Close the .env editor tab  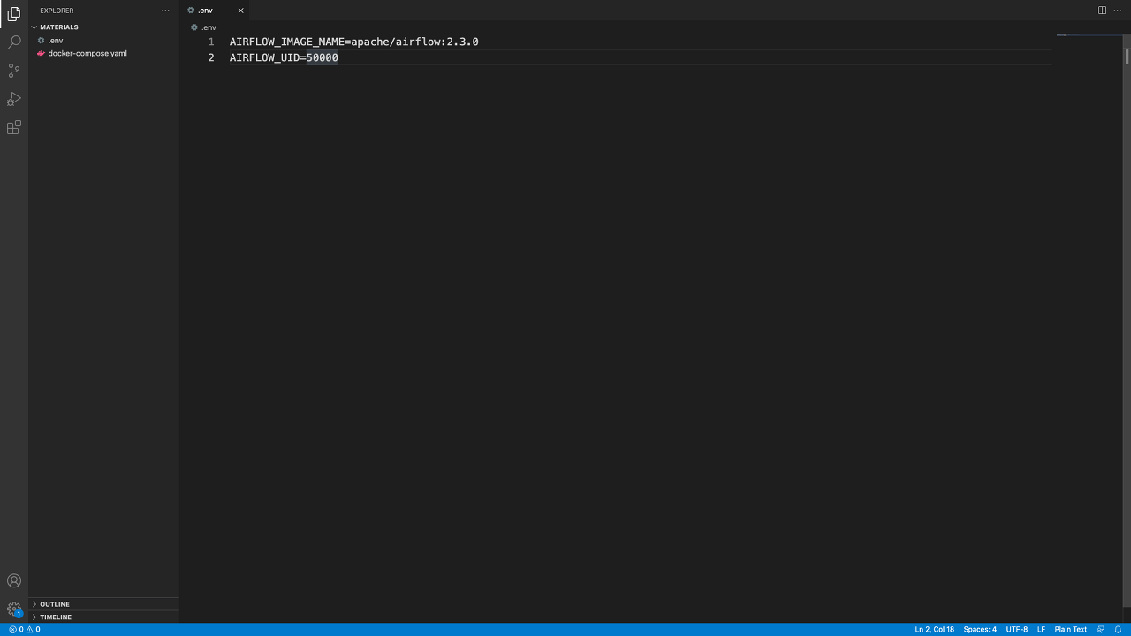pyautogui.click(x=240, y=11)
